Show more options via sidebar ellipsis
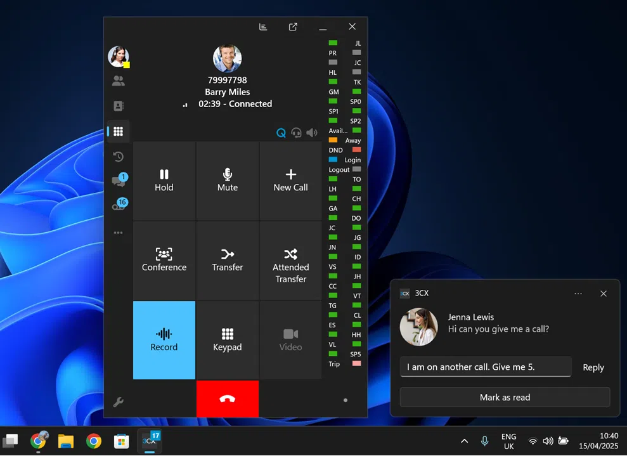Viewport: 627px width, 456px height. 119,232
